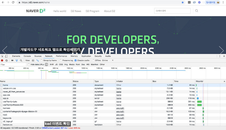Click the About D2 nav link
Screen dimensions: 226x130
click(110, 11)
